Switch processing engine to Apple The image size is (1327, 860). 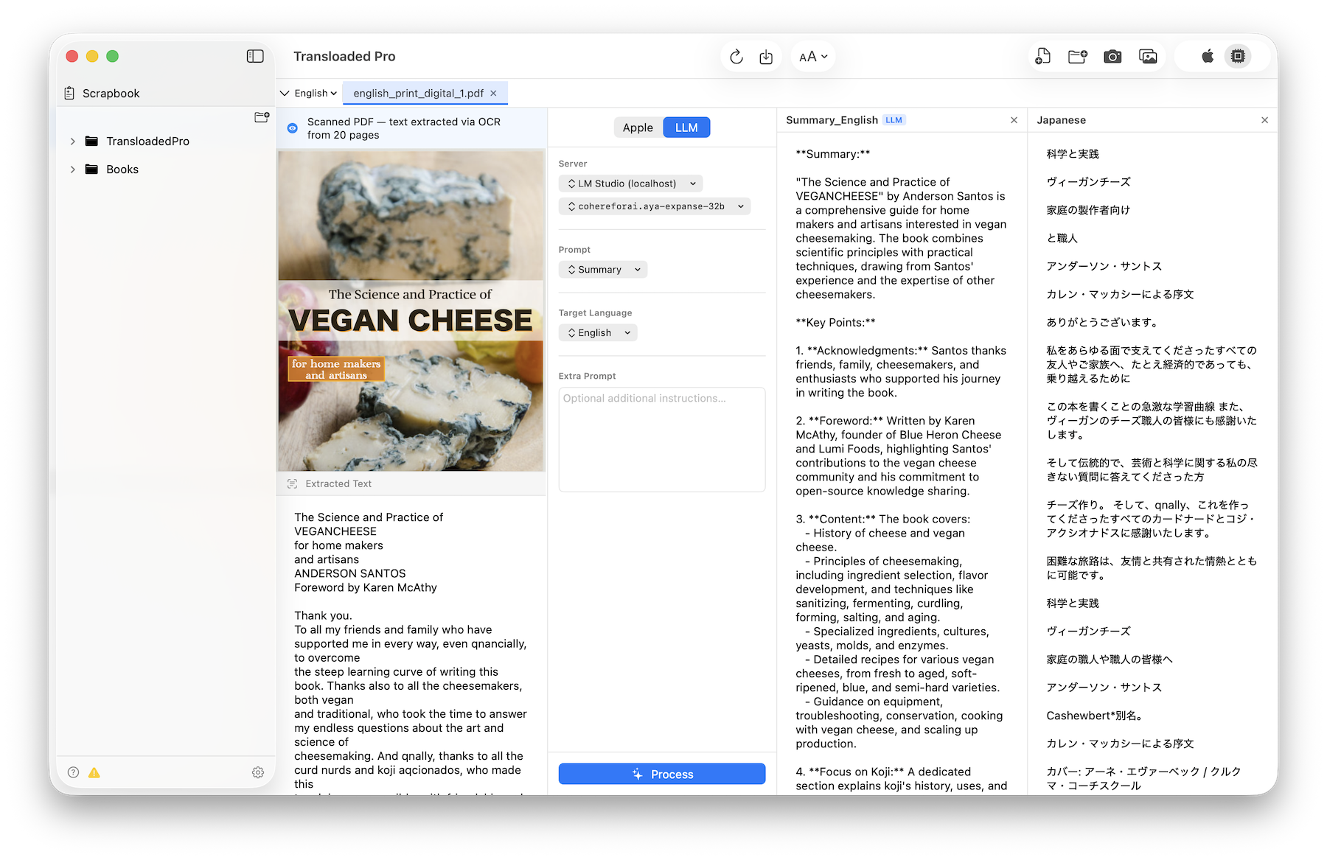pos(638,127)
